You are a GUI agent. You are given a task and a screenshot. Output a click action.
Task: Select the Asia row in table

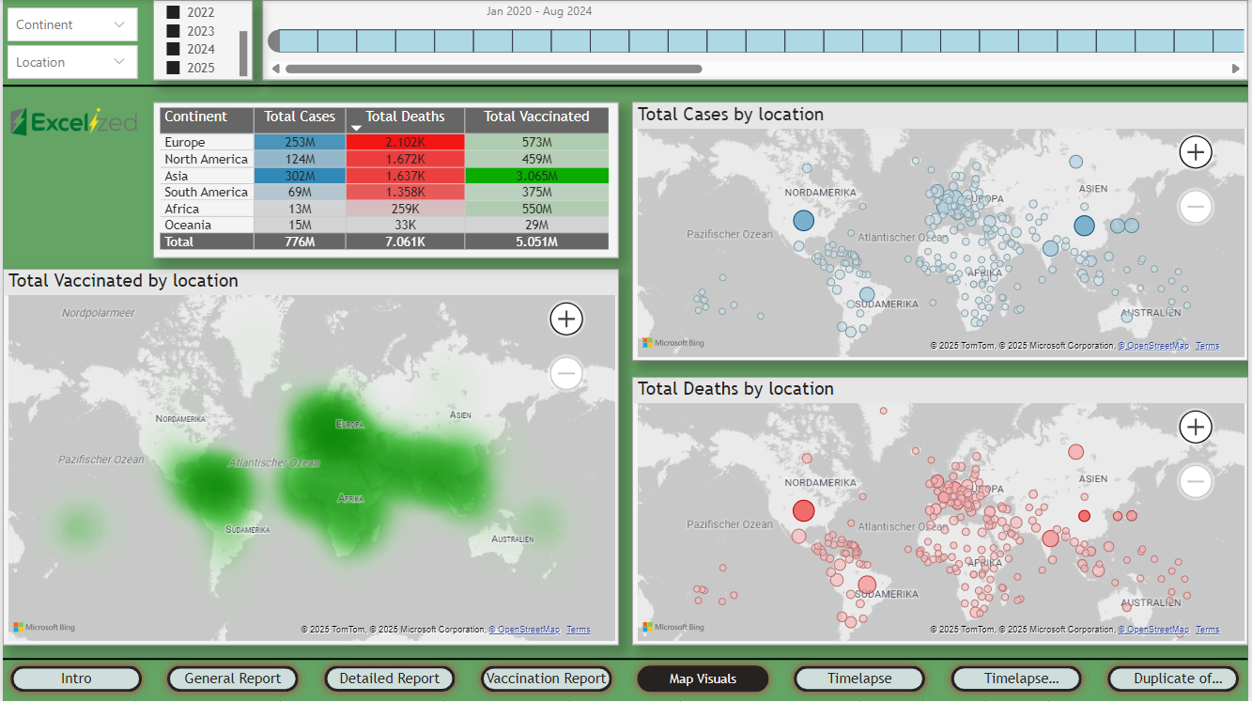[x=383, y=176]
